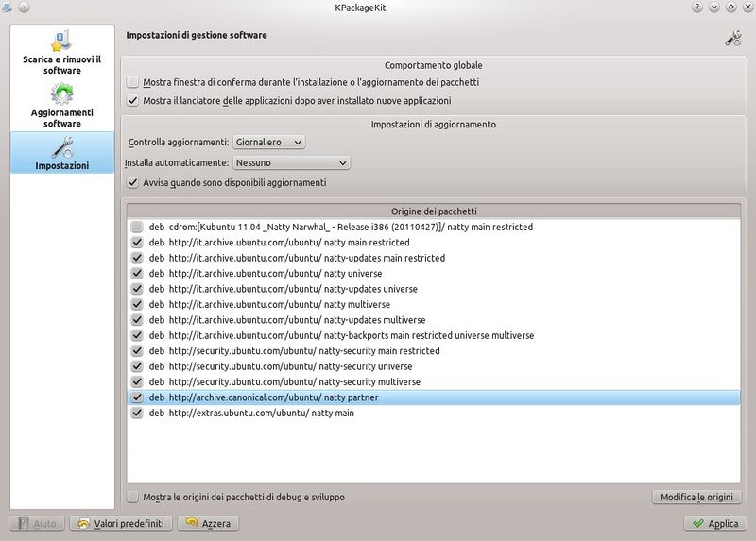Toggle Mostra le origini di debug checkbox
The width and height of the screenshot is (756, 541).
[x=133, y=497]
